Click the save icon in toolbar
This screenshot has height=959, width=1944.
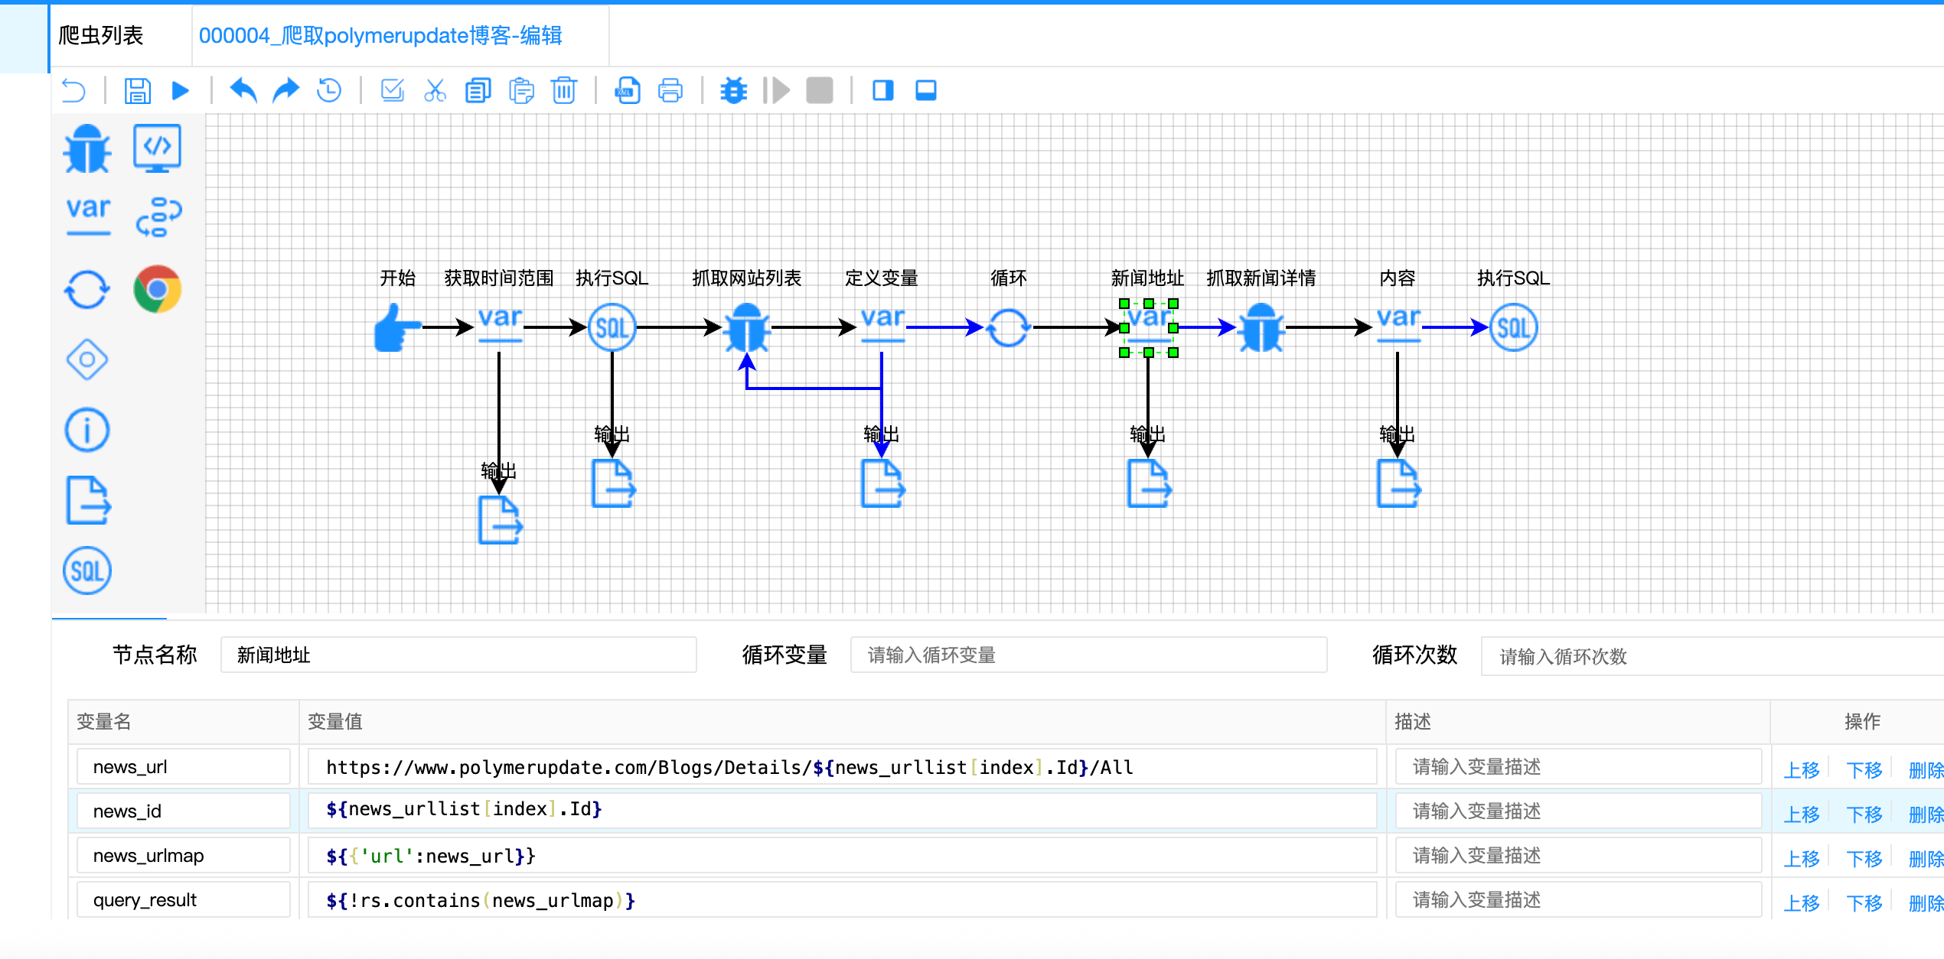click(x=138, y=91)
